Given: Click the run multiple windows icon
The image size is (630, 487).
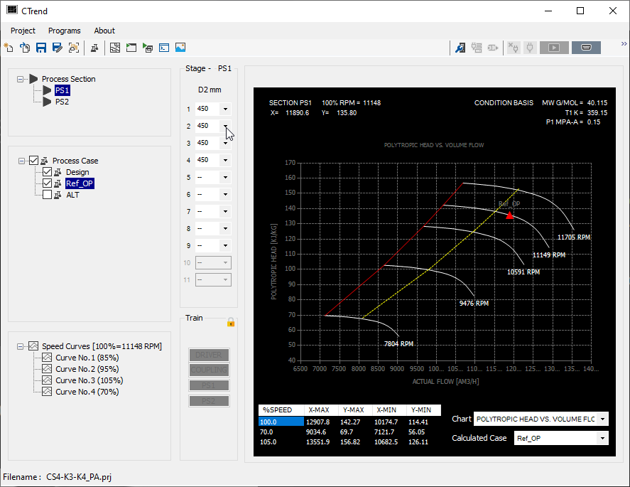Looking at the screenshot, I should 148,48.
